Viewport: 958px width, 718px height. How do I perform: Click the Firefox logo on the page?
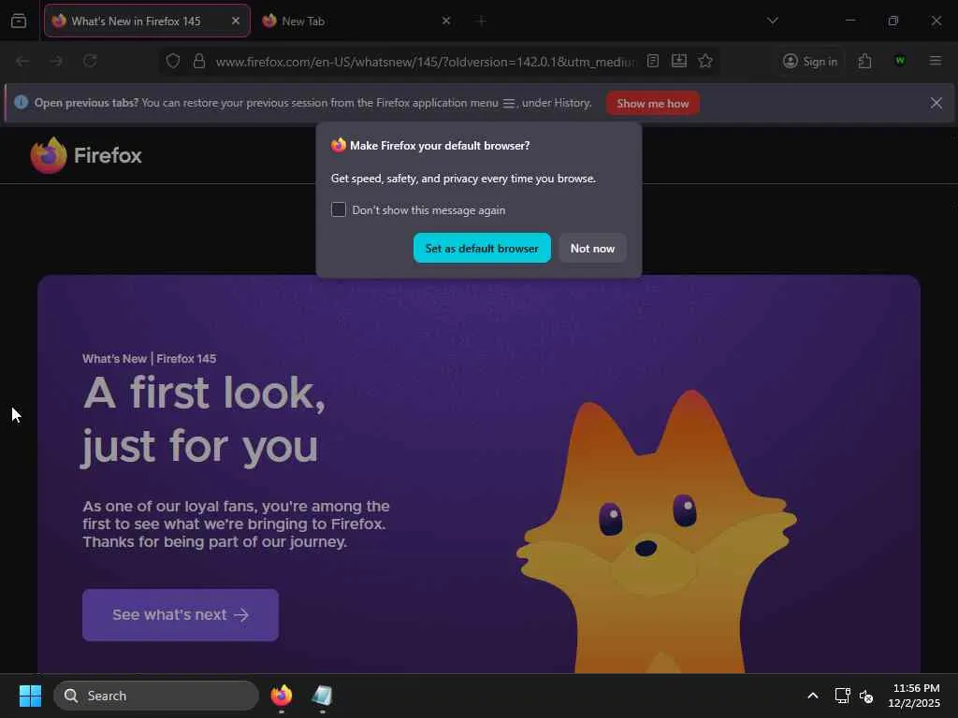[x=86, y=155]
